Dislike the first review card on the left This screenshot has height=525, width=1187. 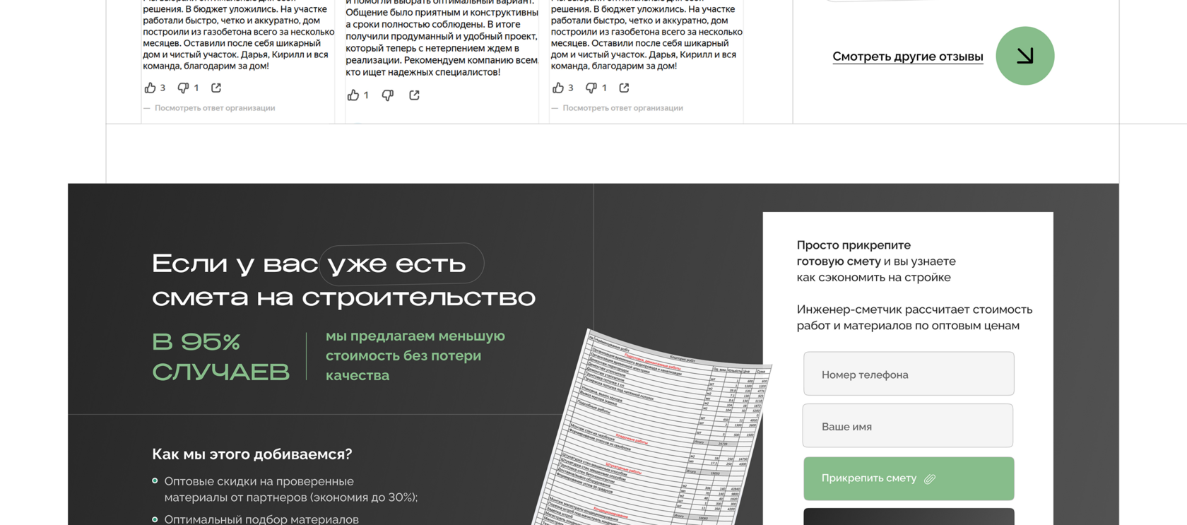tap(183, 88)
